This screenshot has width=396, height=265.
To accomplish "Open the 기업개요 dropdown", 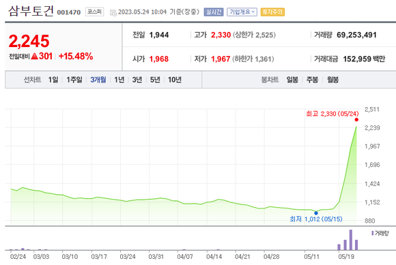I will click(242, 12).
